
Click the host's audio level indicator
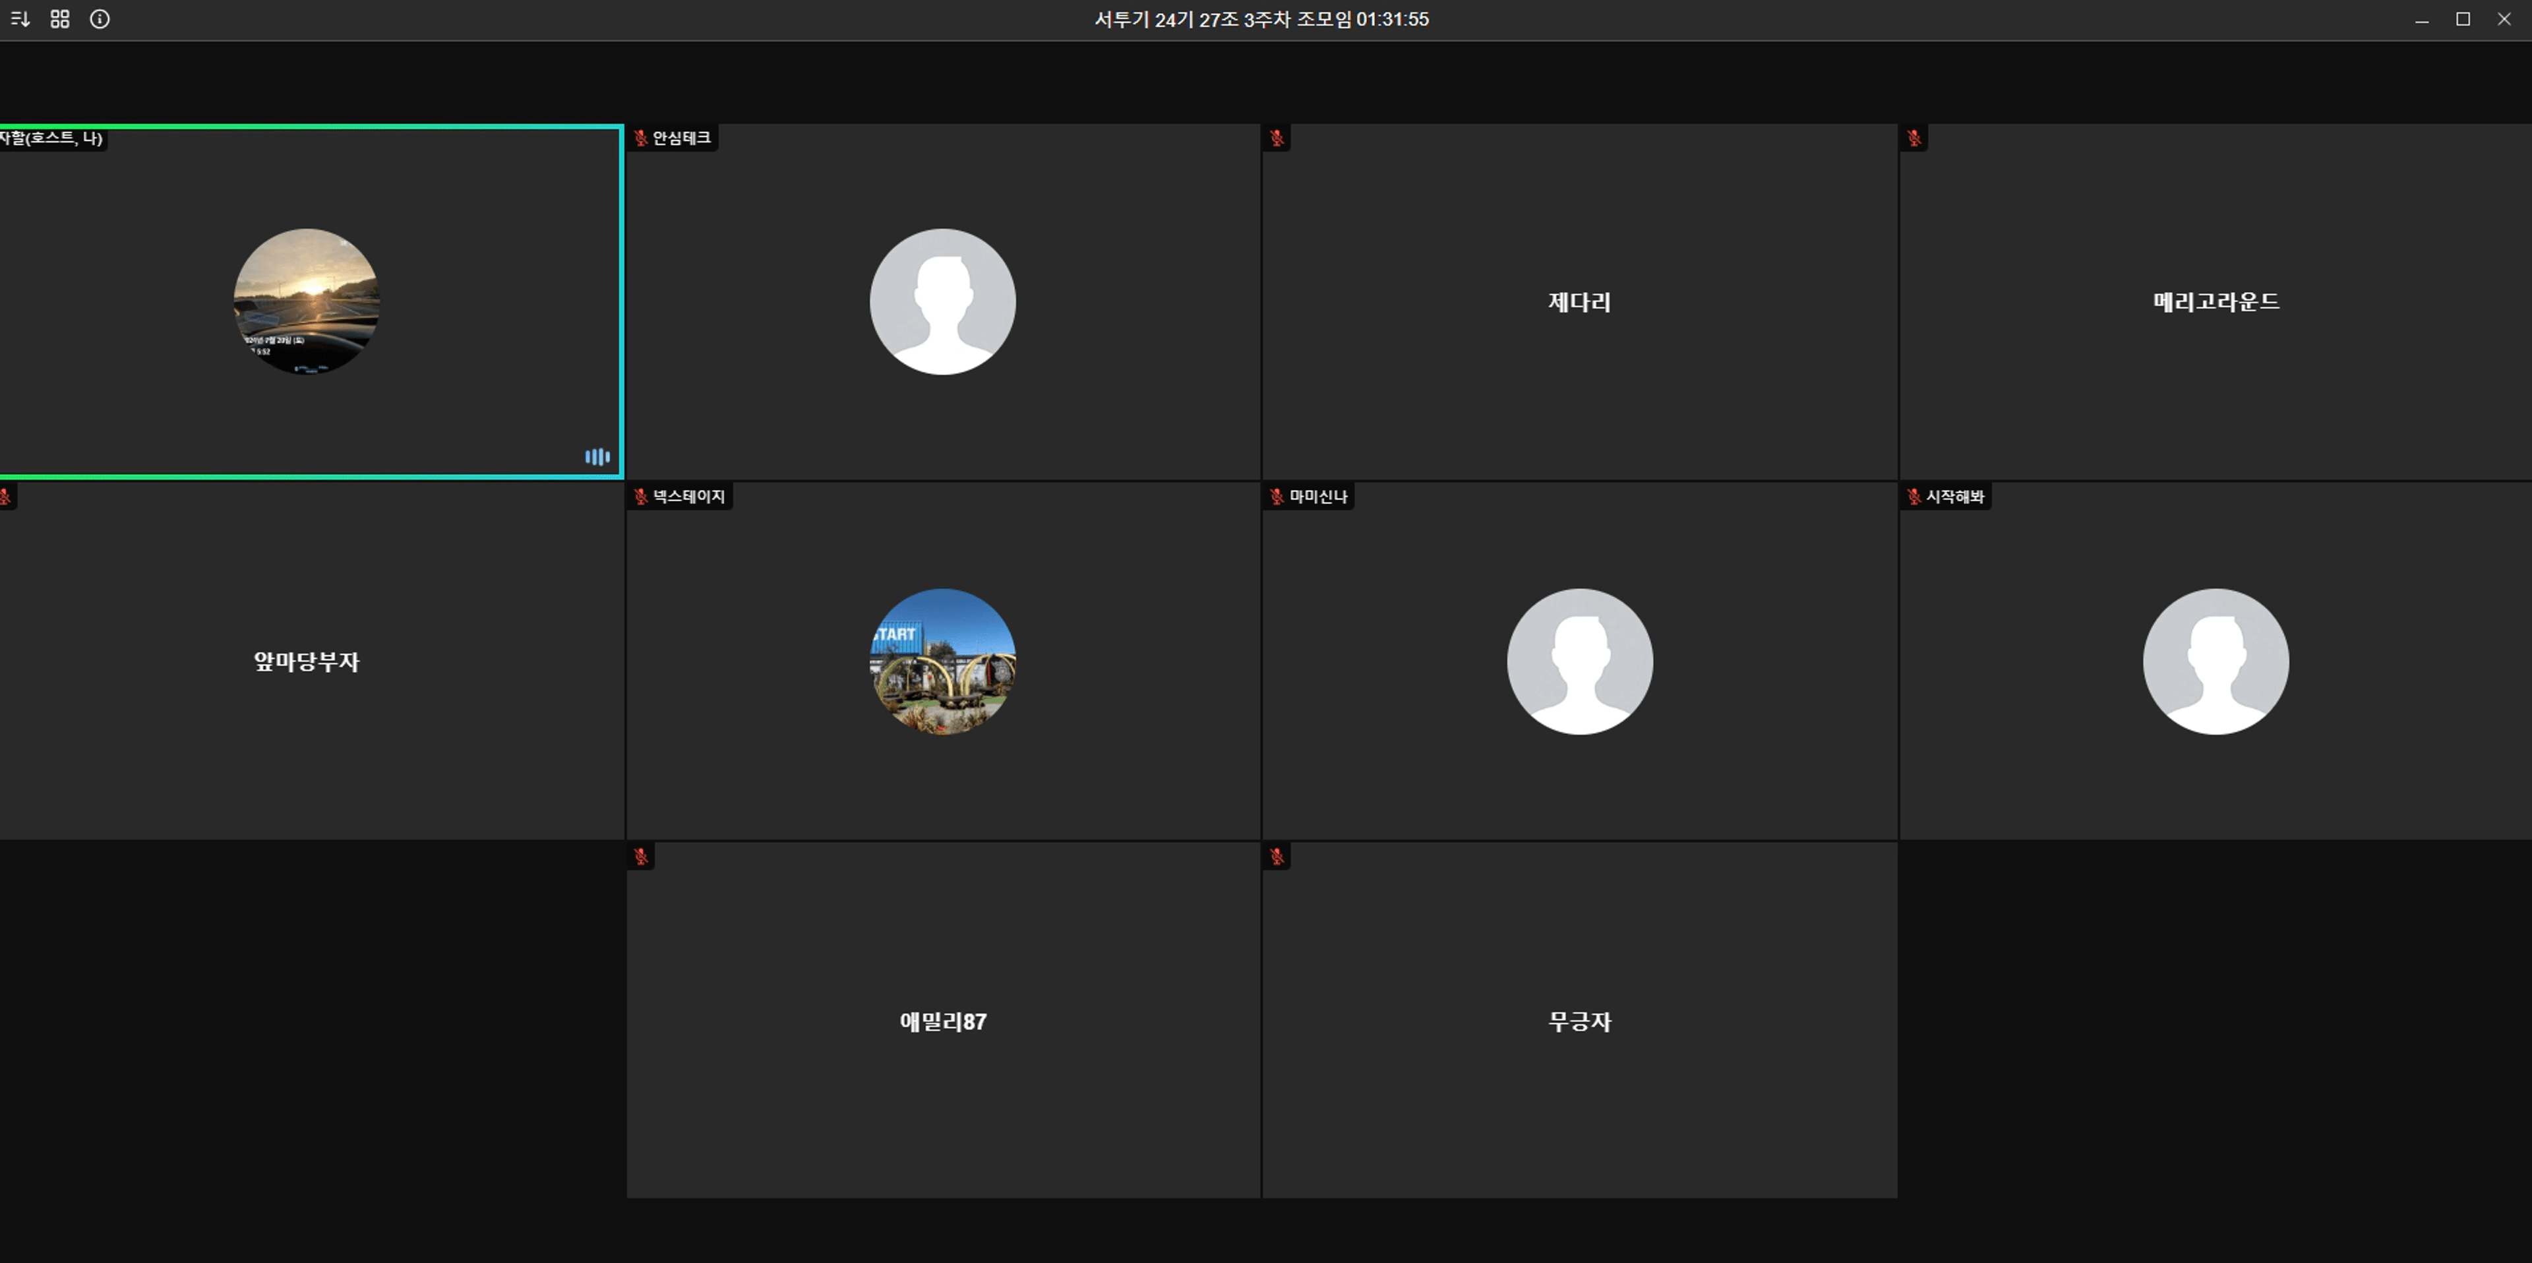click(x=597, y=457)
